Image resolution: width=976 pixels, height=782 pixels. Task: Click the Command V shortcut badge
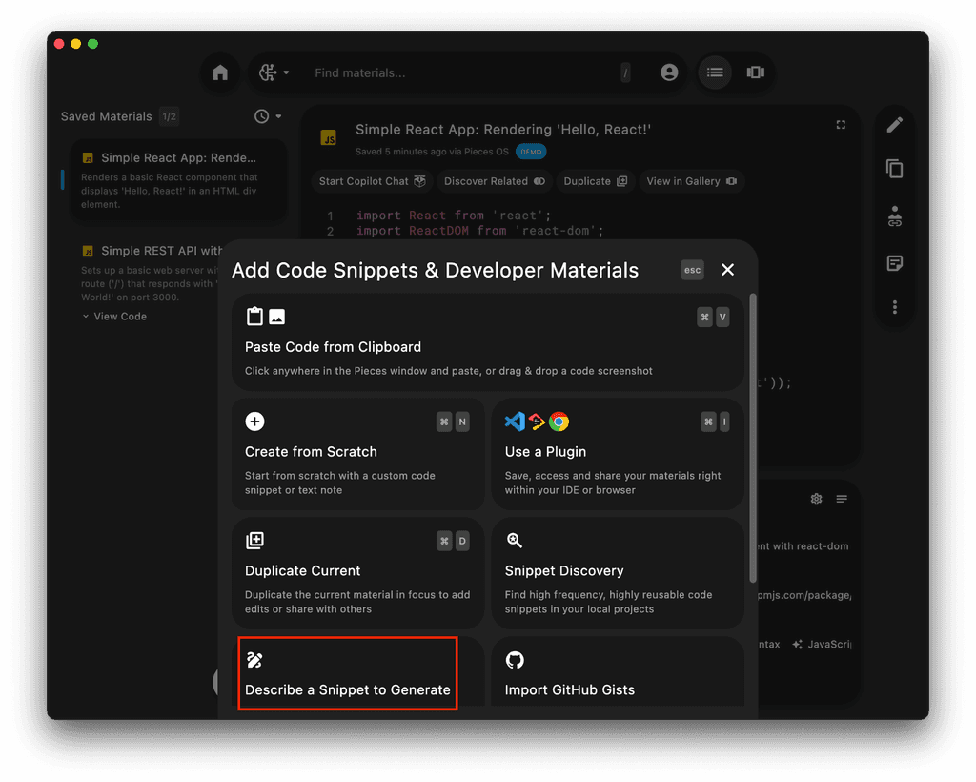tap(713, 317)
